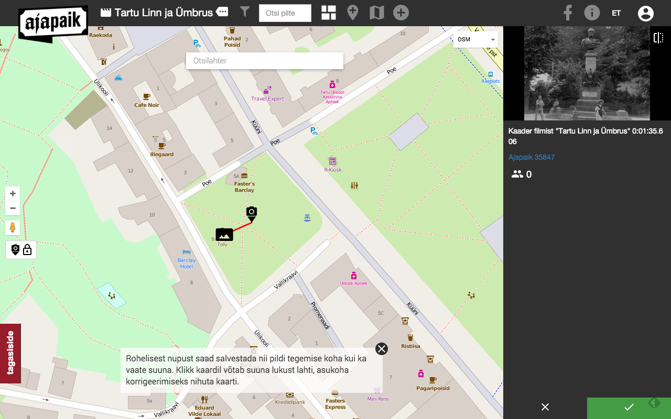Click the photo subject marker on map

[x=224, y=234]
